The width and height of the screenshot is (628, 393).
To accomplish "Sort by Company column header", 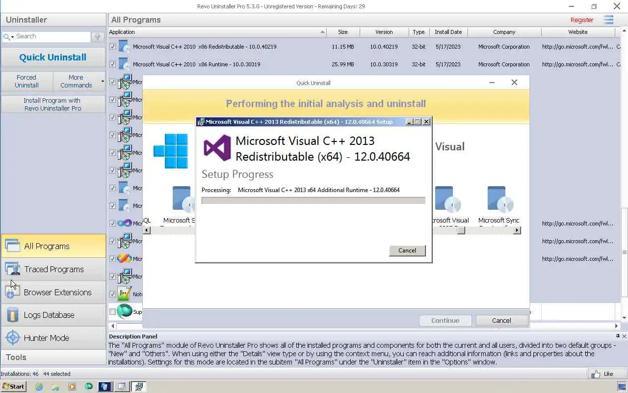I will click(x=504, y=32).
